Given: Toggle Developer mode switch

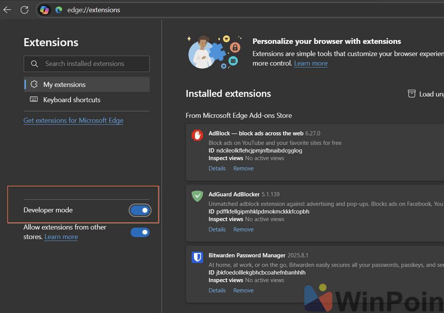Looking at the screenshot, I should (x=140, y=210).
